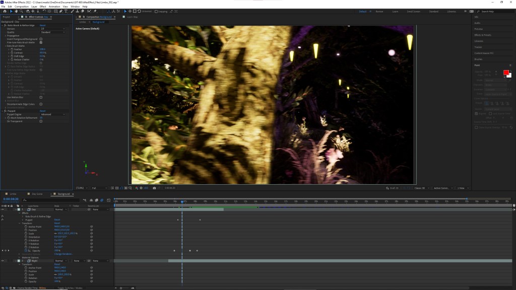Select the Hand tool
This screenshot has width=516, height=290.
coord(16,11)
